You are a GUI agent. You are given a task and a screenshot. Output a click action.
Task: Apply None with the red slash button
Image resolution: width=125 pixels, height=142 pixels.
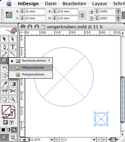coord(14,130)
